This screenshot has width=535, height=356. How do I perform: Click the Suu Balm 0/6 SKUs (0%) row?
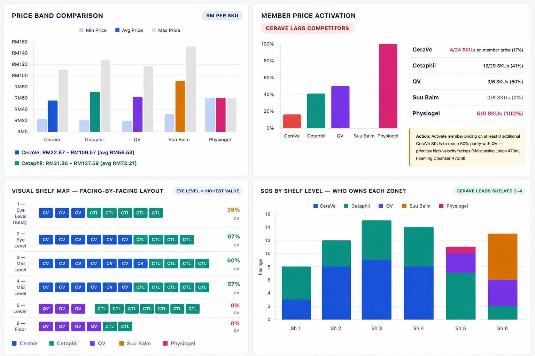pos(467,98)
